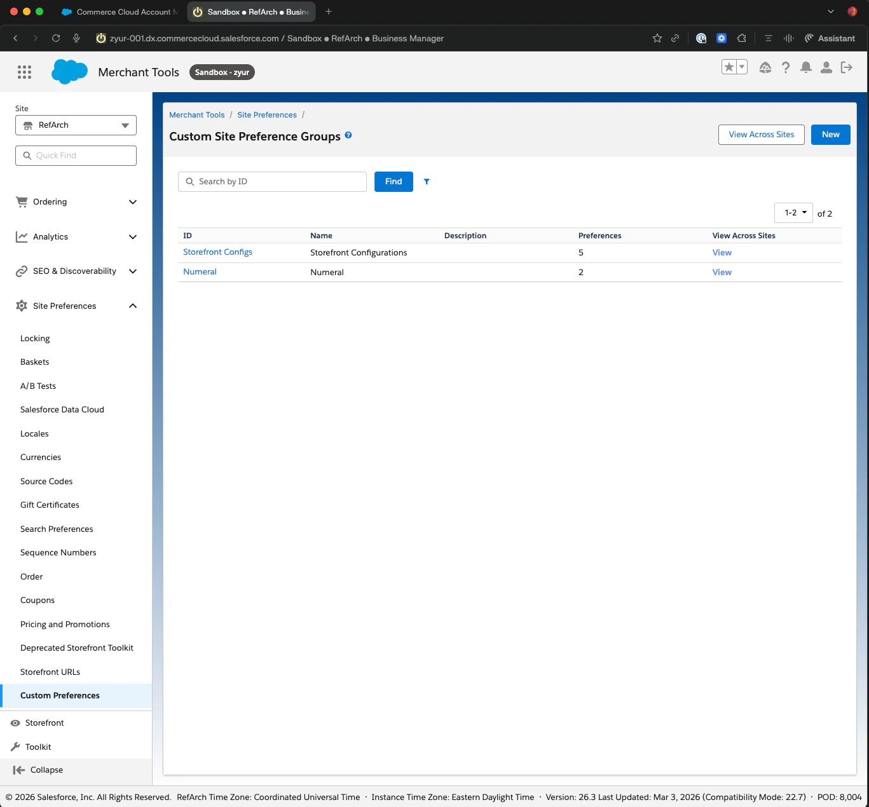The width and height of the screenshot is (869, 807).
Task: Open Storefront URLs menu item
Action: [50, 672]
